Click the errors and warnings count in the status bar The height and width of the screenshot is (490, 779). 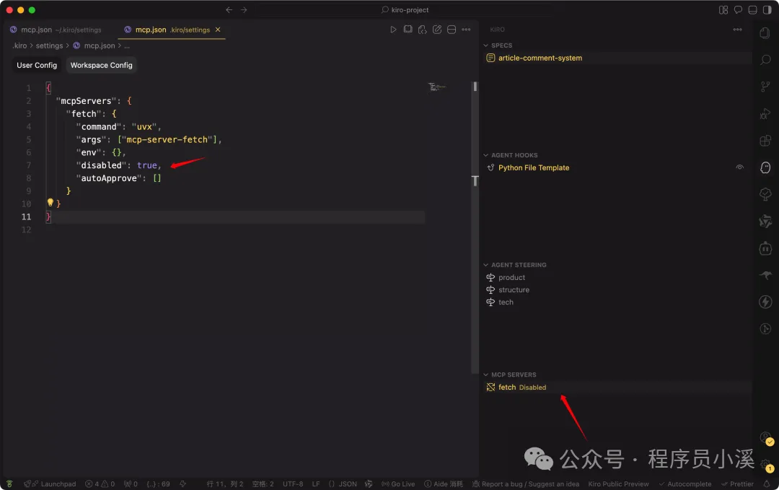click(100, 484)
